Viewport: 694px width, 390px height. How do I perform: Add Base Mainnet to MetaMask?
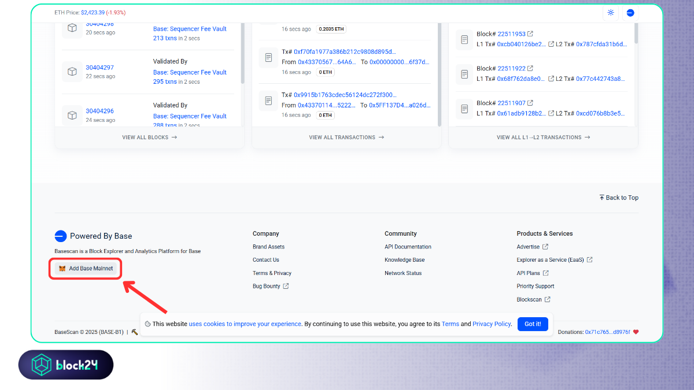(86, 269)
